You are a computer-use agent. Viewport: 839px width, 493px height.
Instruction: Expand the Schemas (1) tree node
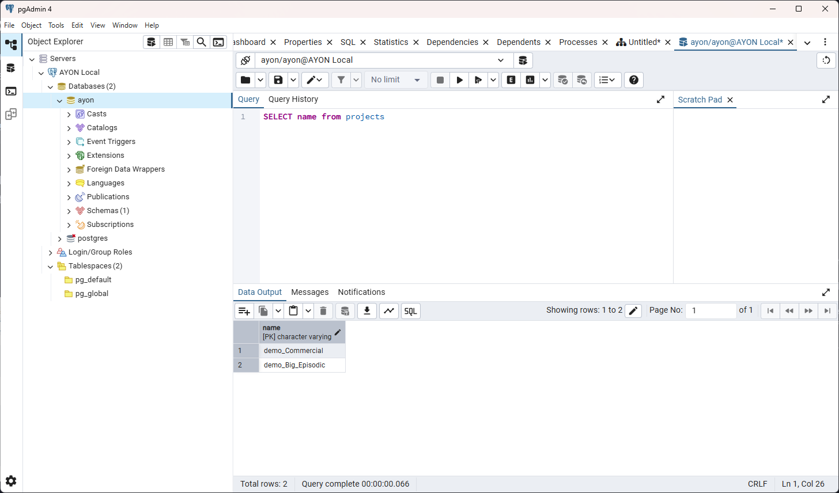(69, 211)
